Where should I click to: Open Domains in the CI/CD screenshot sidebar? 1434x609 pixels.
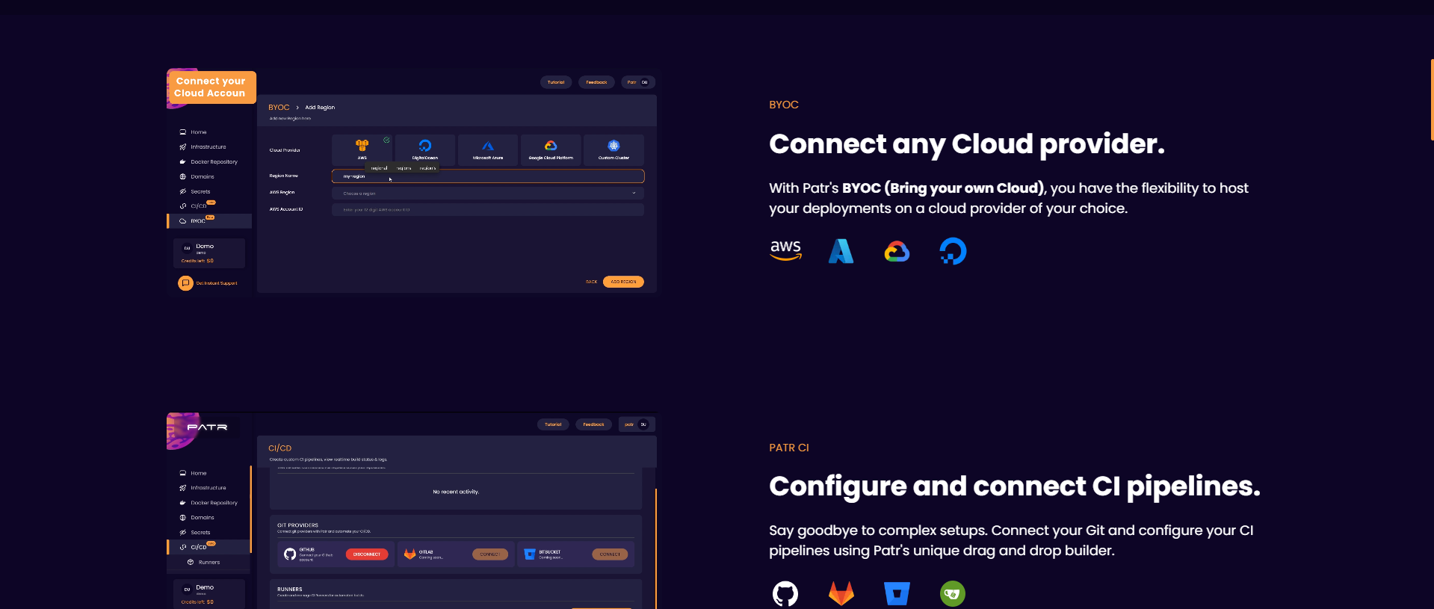click(197, 518)
